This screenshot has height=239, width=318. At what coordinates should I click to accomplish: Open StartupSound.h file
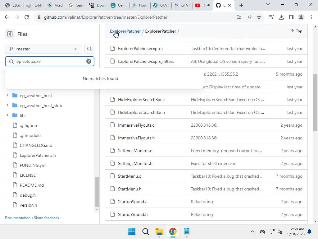point(133,214)
